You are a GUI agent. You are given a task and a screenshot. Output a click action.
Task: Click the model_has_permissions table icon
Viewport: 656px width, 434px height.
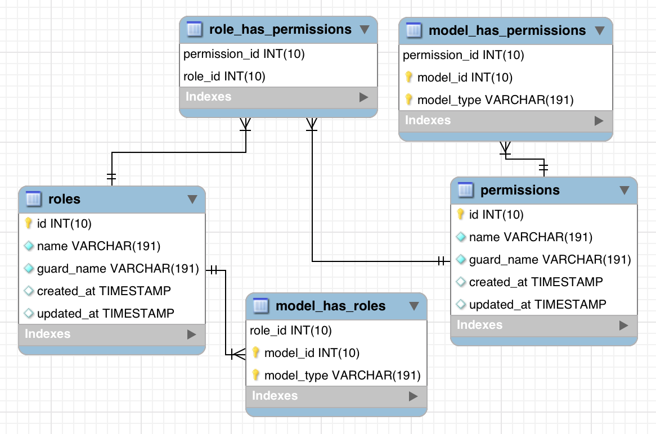[x=414, y=30]
